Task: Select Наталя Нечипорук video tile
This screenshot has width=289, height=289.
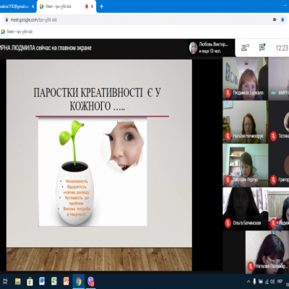Action: 245,122
